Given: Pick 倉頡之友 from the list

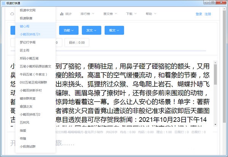Looking at the screenshot, I should pos(35,107).
